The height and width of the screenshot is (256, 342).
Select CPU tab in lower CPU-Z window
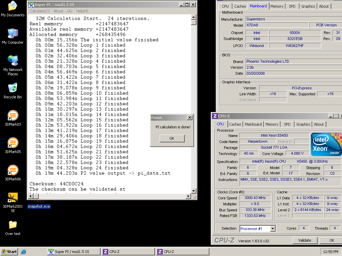pos(220,124)
